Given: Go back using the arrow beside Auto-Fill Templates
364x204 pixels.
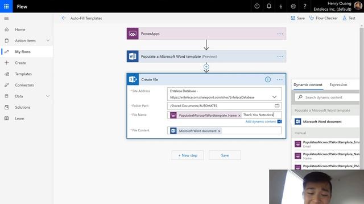Looking at the screenshot, I should click(x=64, y=18).
